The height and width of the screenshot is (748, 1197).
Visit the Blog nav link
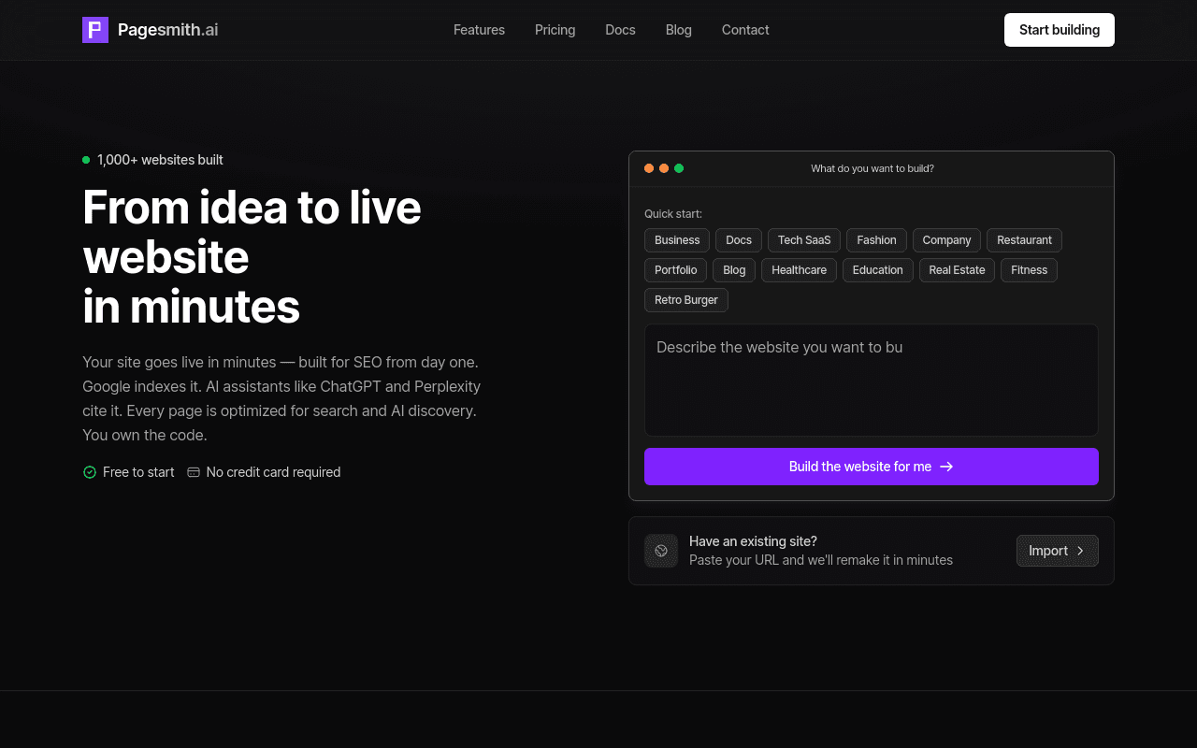click(x=679, y=30)
